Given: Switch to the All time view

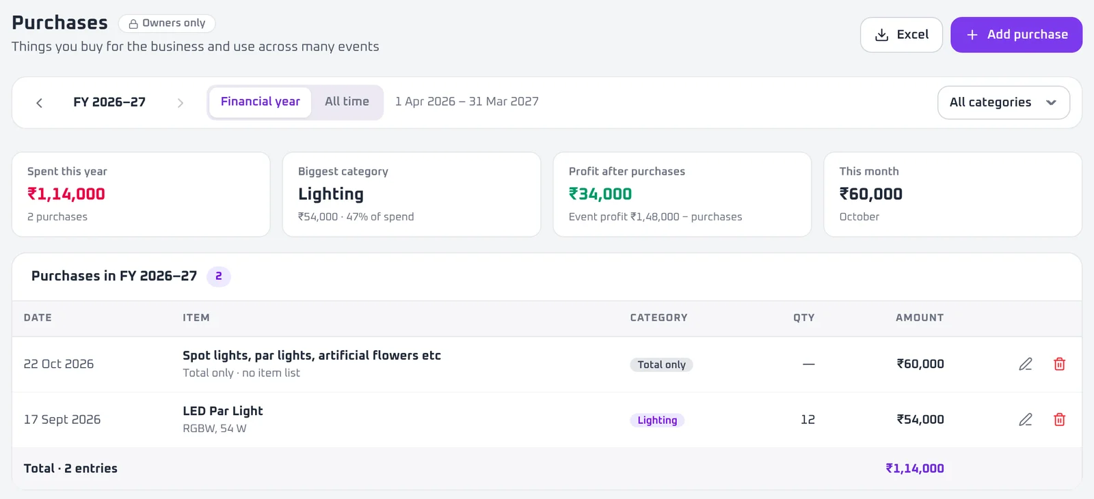Looking at the screenshot, I should coord(347,102).
